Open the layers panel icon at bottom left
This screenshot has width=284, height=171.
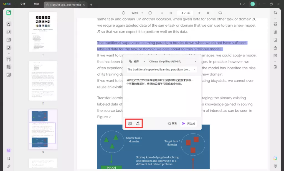click(x=9, y=150)
